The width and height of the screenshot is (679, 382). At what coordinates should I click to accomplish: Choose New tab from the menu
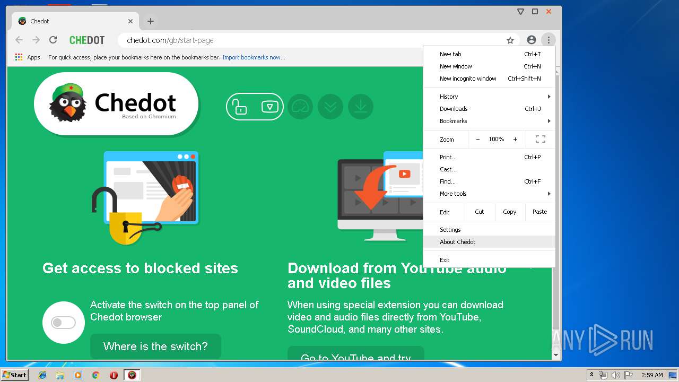[489, 54]
